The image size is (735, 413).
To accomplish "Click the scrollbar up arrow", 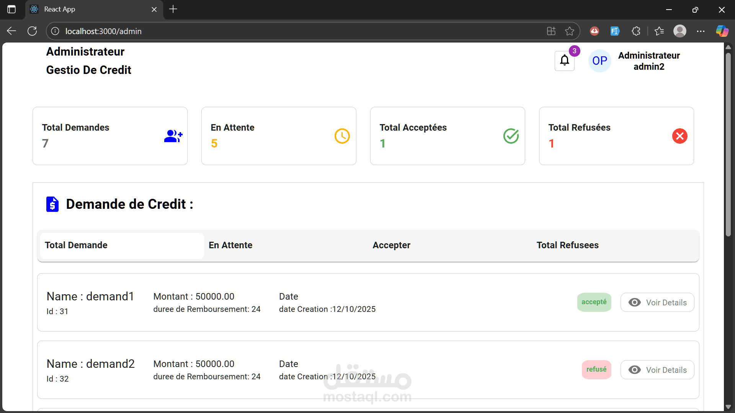I will [x=728, y=48].
